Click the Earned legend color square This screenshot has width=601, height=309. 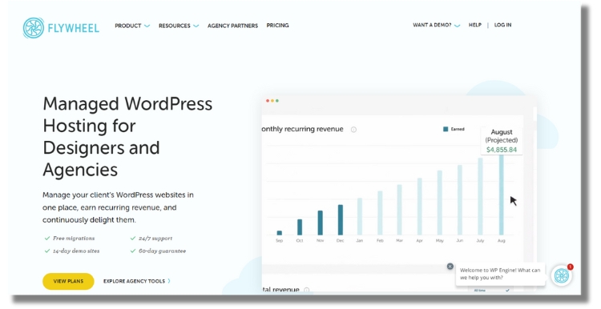point(446,129)
